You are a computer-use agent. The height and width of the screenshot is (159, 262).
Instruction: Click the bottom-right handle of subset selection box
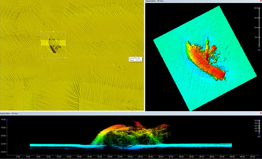pos(65,58)
